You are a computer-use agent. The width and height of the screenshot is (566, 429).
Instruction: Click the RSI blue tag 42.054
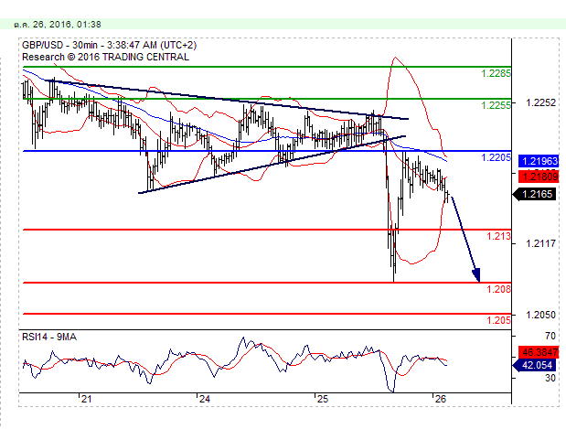click(x=535, y=365)
